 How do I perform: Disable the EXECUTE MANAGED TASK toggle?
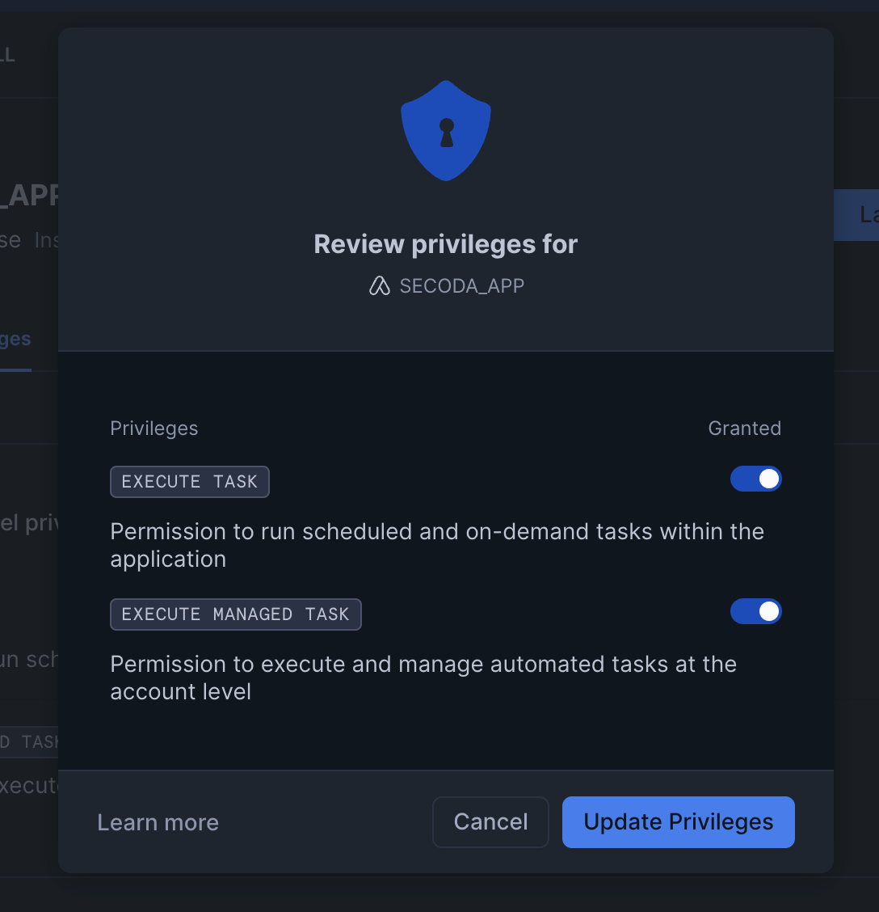[x=755, y=611]
